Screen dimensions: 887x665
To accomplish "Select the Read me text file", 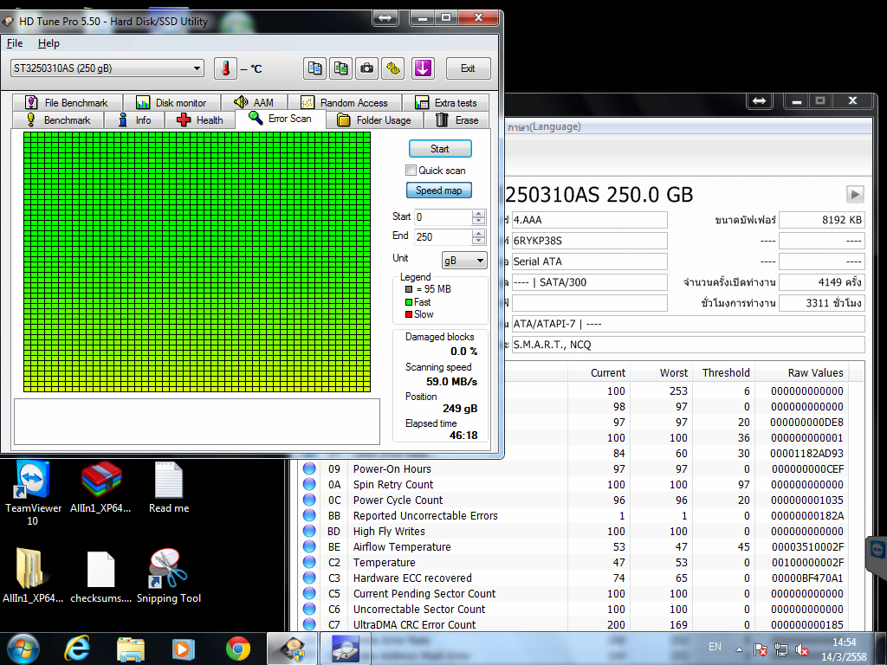I will (169, 487).
